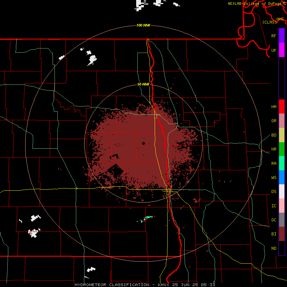This screenshot has width=287, height=287.
Task: Click the HHC product label
Action: [x=280, y=19]
